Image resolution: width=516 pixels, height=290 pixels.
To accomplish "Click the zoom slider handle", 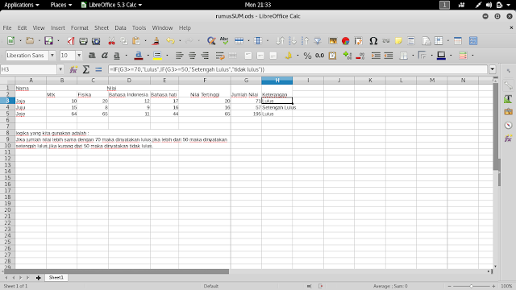I will [x=471, y=286].
